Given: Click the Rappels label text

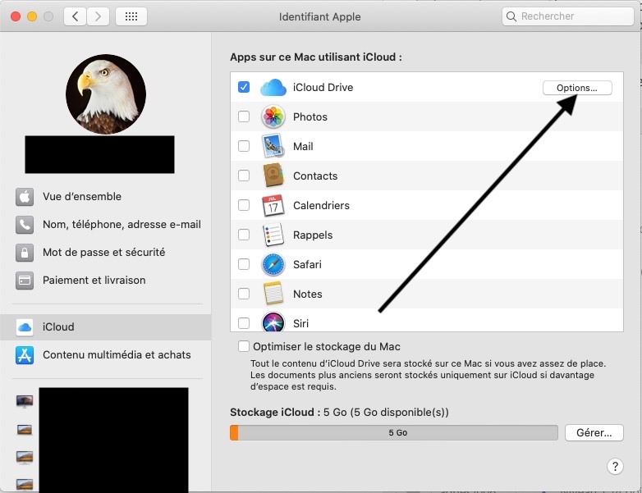Looking at the screenshot, I should tap(313, 235).
